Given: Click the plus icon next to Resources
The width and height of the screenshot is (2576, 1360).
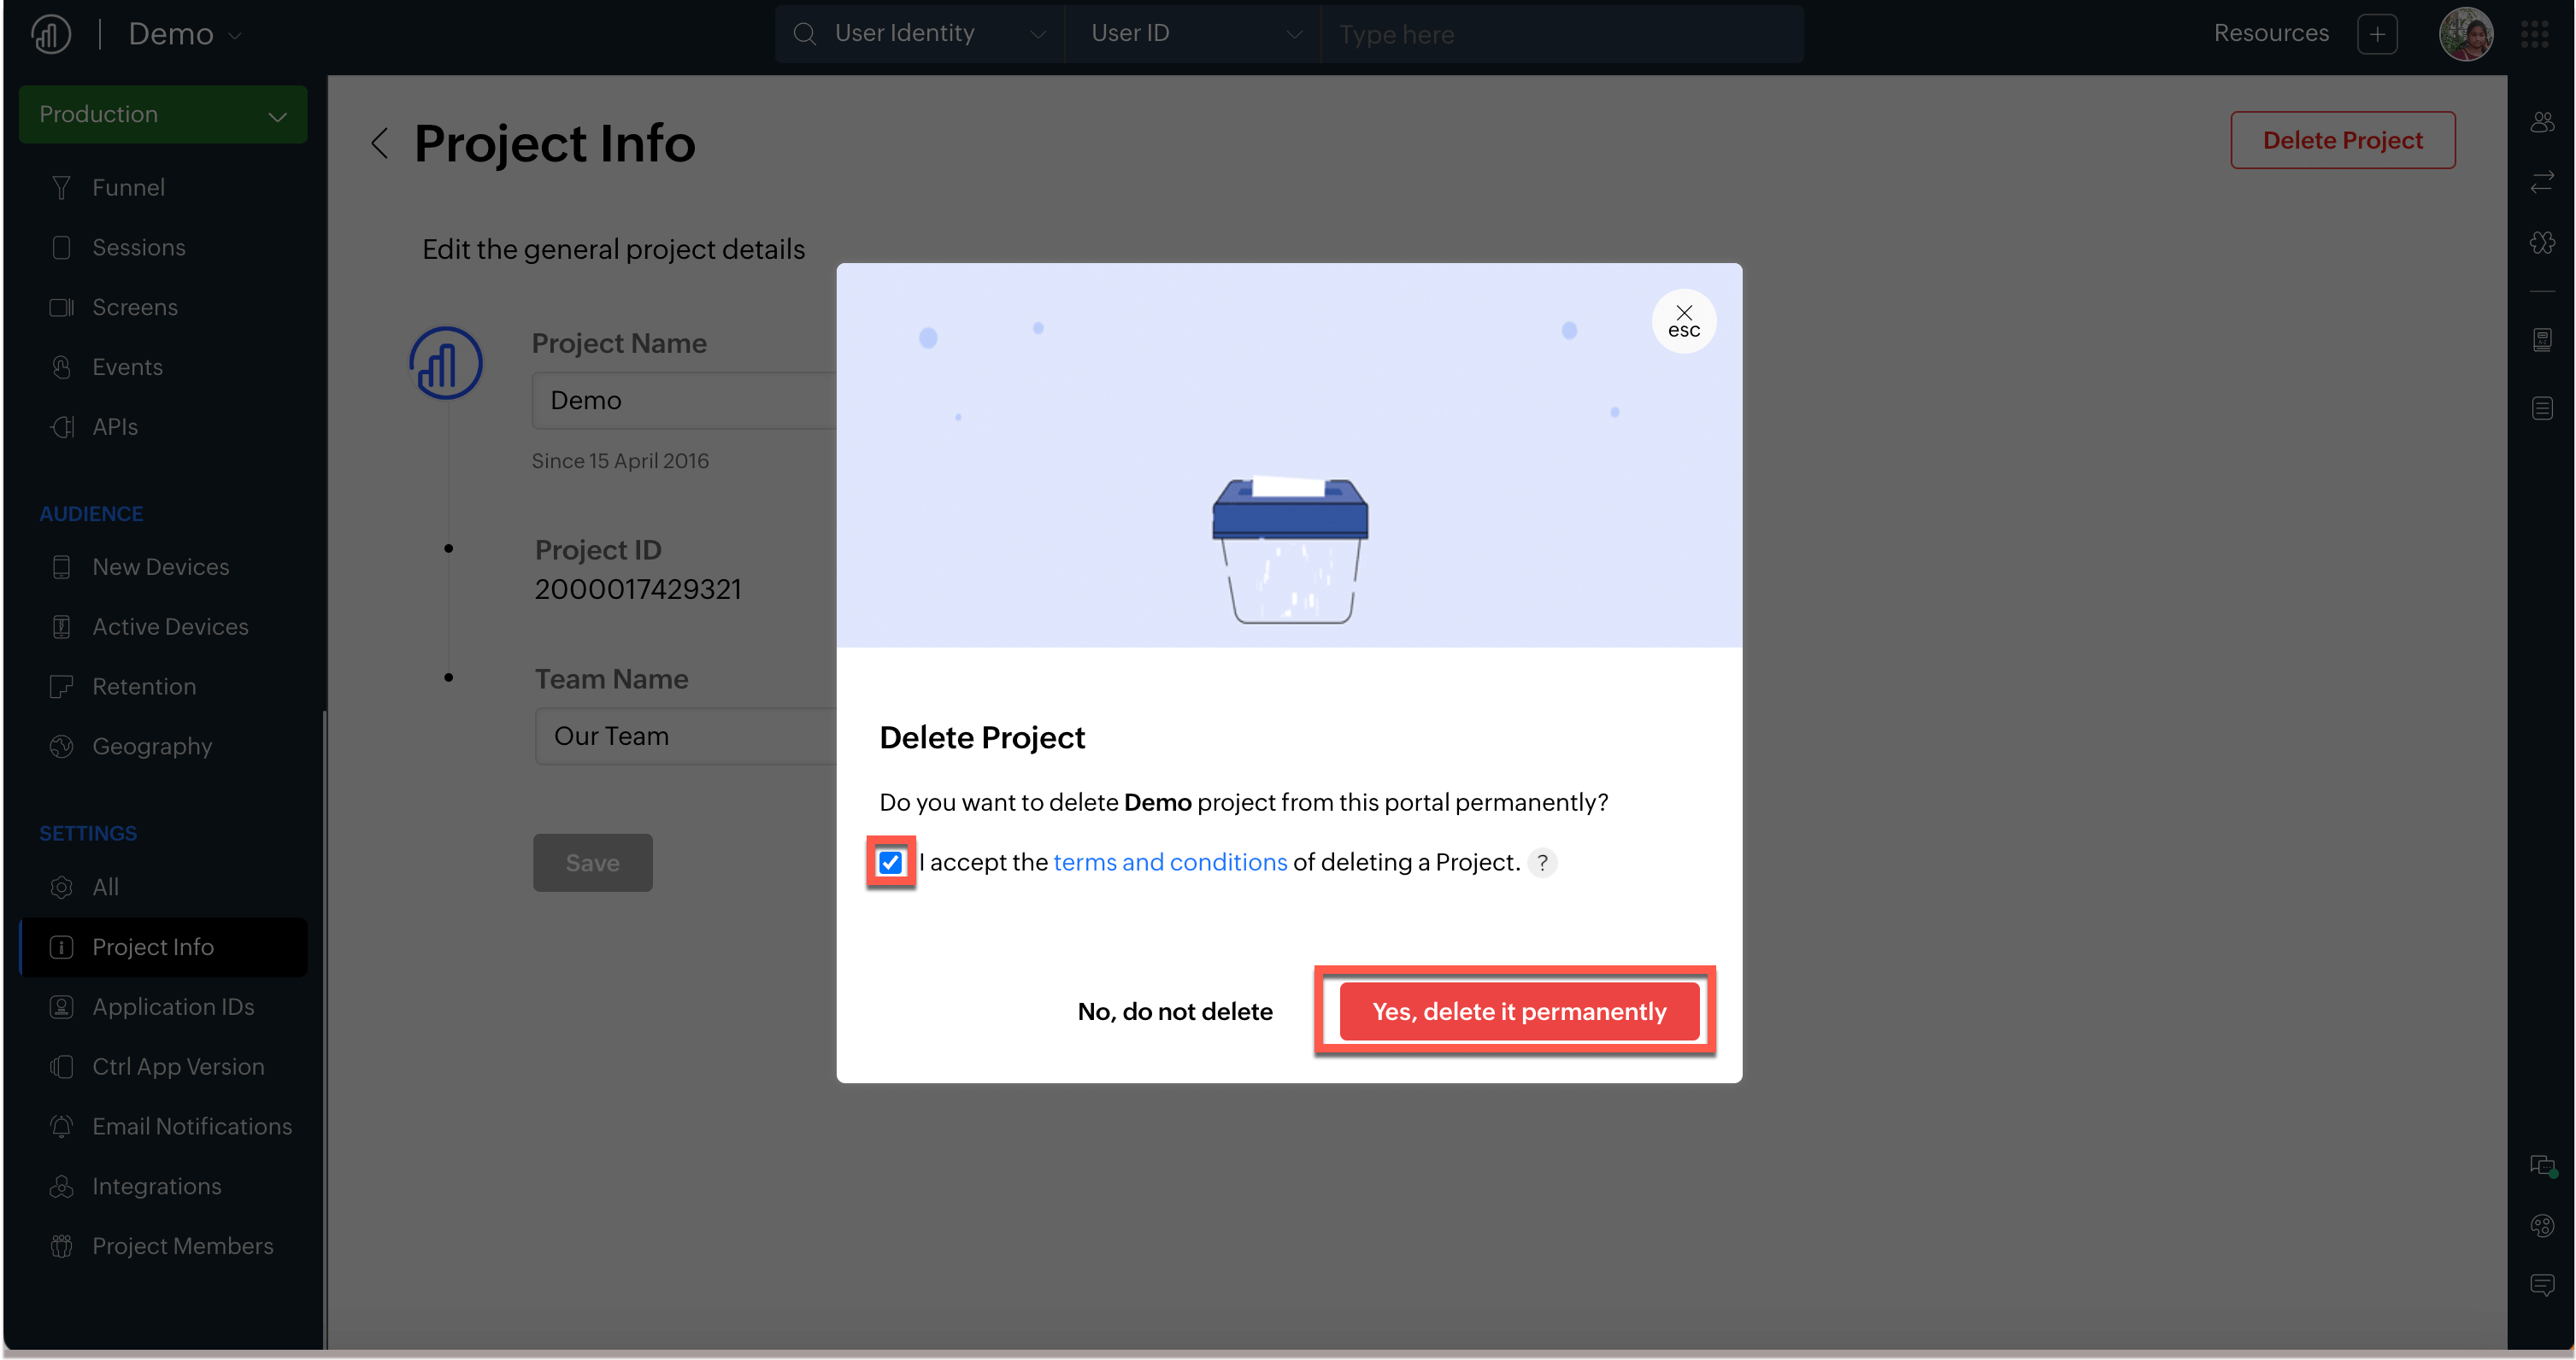Looking at the screenshot, I should (2377, 35).
